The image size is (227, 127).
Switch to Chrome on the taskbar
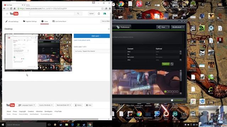point(90,125)
